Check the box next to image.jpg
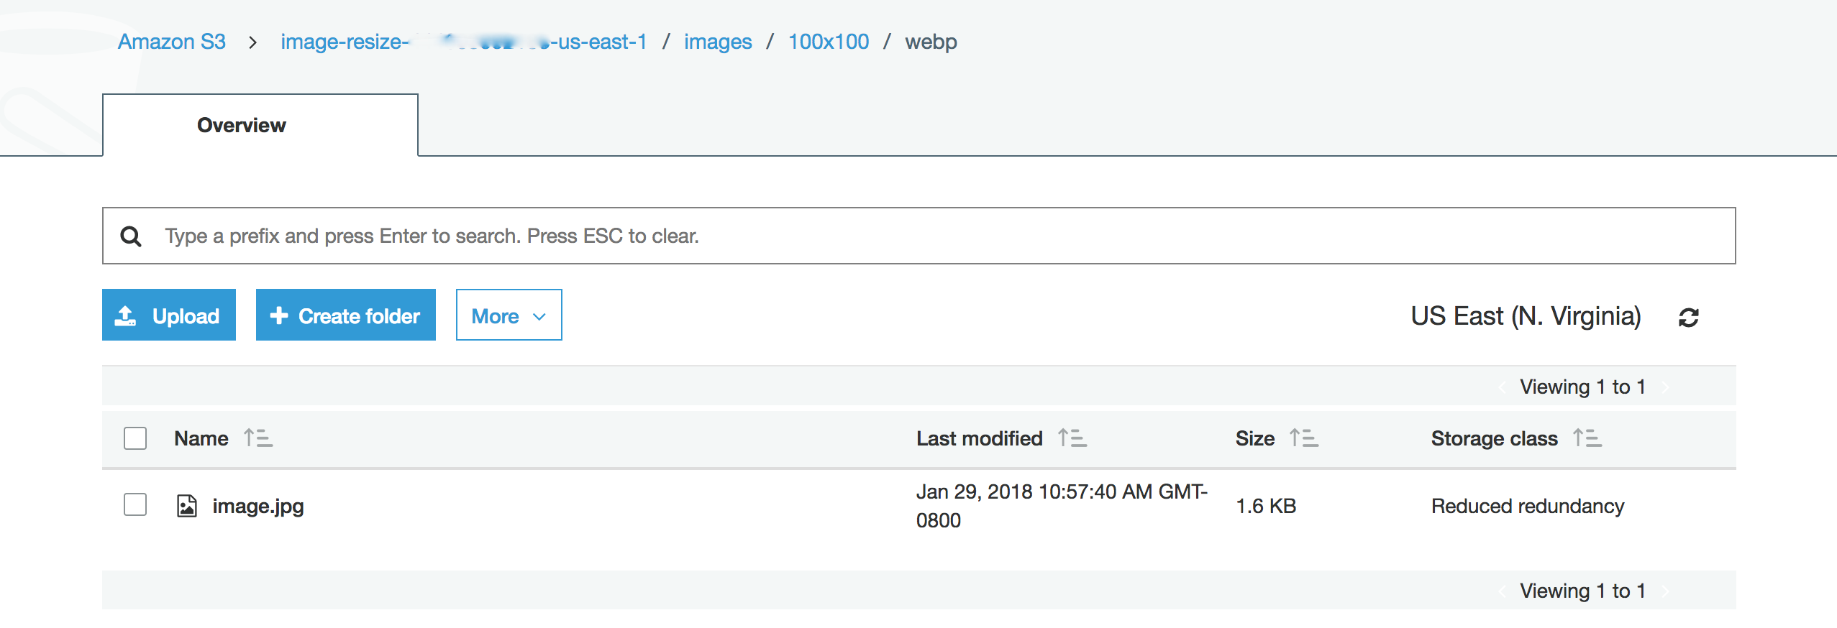This screenshot has height=628, width=1837. tap(135, 504)
